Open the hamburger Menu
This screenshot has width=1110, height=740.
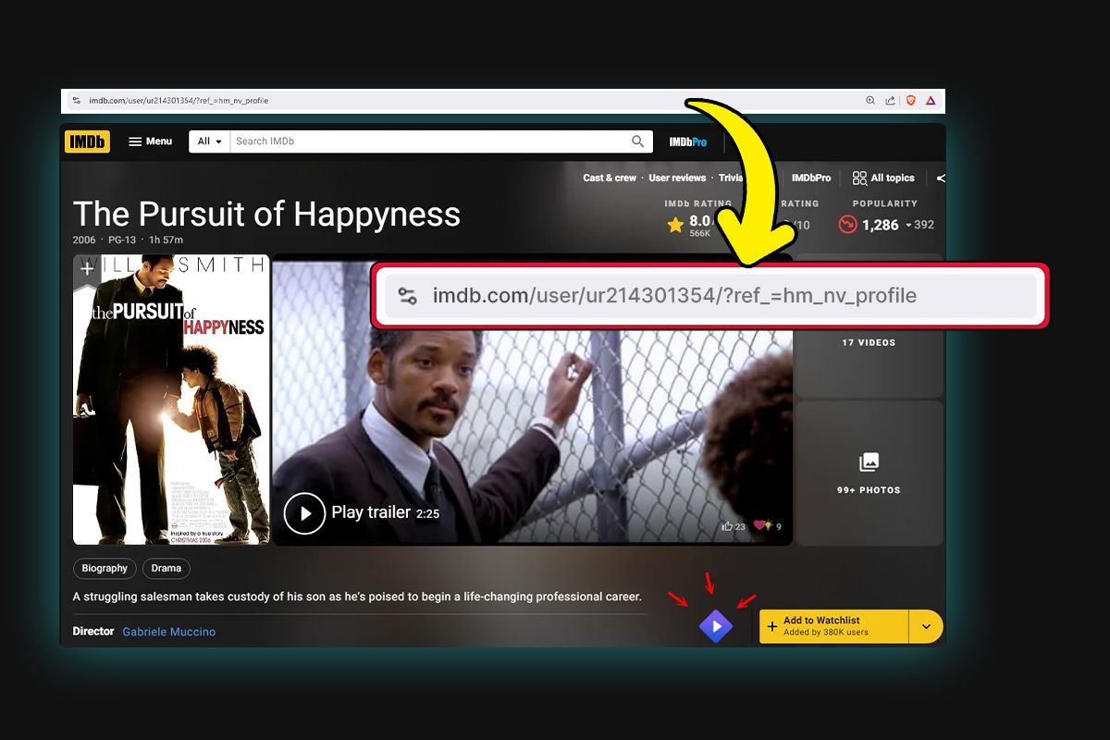tap(150, 142)
